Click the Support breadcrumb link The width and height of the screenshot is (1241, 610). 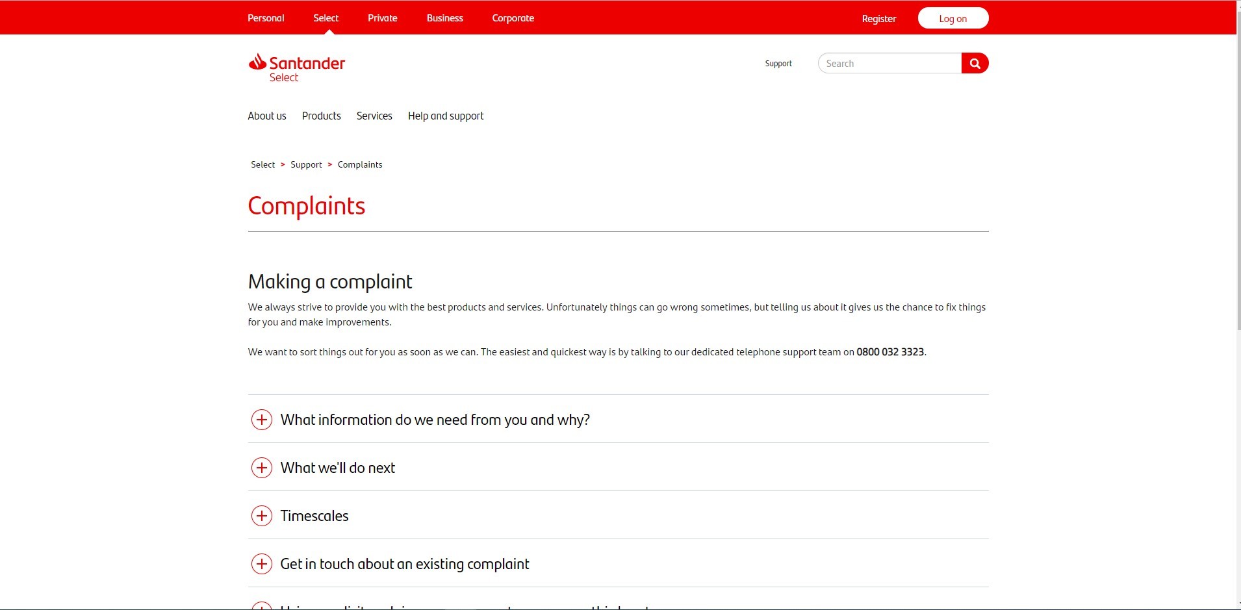click(306, 164)
